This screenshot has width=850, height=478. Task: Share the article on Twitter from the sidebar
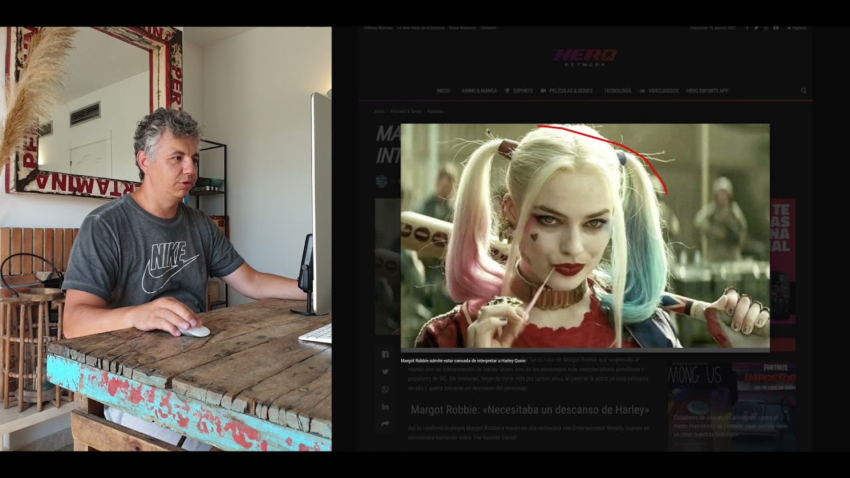pos(385,372)
